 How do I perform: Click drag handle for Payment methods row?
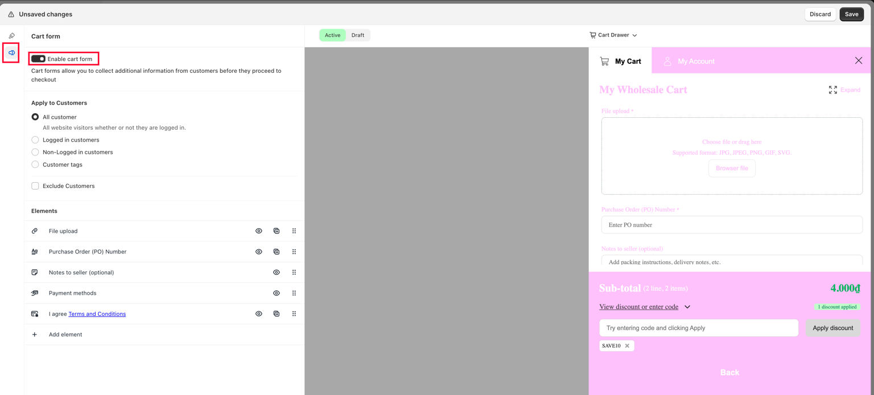pyautogui.click(x=294, y=293)
